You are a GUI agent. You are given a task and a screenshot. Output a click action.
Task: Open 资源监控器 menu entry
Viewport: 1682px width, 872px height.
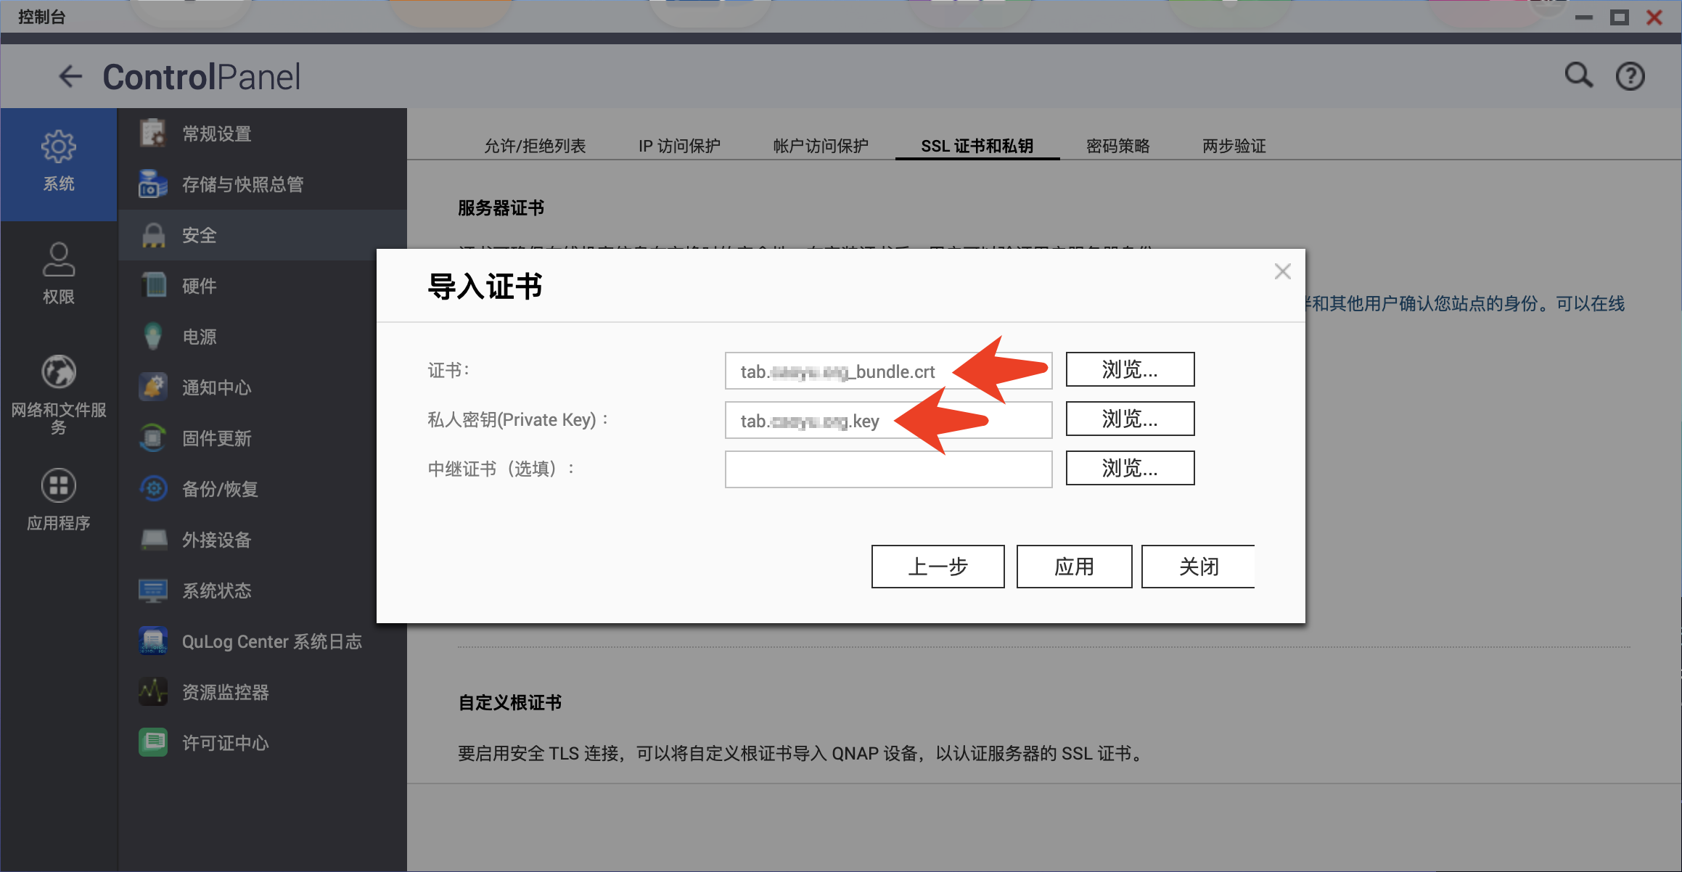[262, 692]
